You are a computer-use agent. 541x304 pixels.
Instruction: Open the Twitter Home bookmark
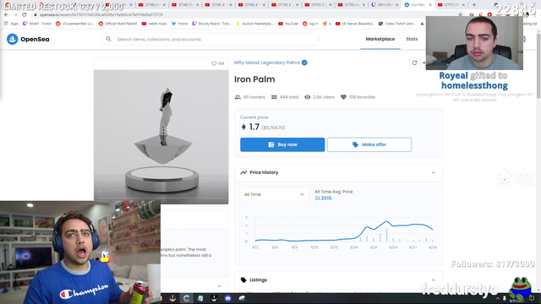coord(179,24)
